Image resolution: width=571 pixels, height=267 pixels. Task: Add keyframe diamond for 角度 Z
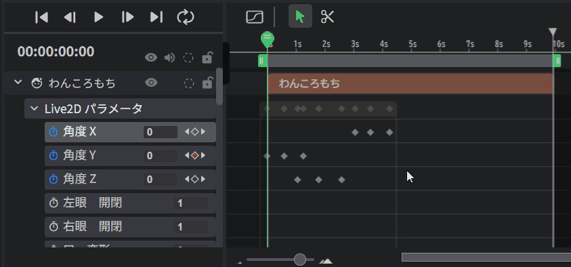195,179
